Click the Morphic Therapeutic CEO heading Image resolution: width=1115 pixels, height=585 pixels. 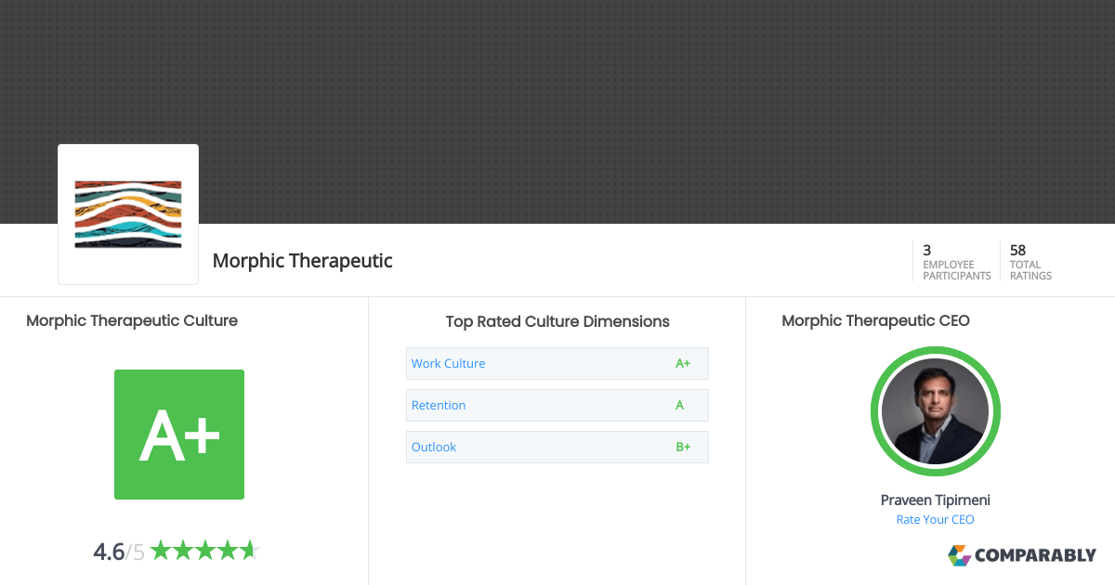point(875,320)
